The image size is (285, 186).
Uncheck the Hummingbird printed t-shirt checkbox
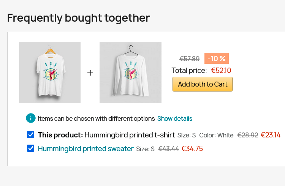31,135
